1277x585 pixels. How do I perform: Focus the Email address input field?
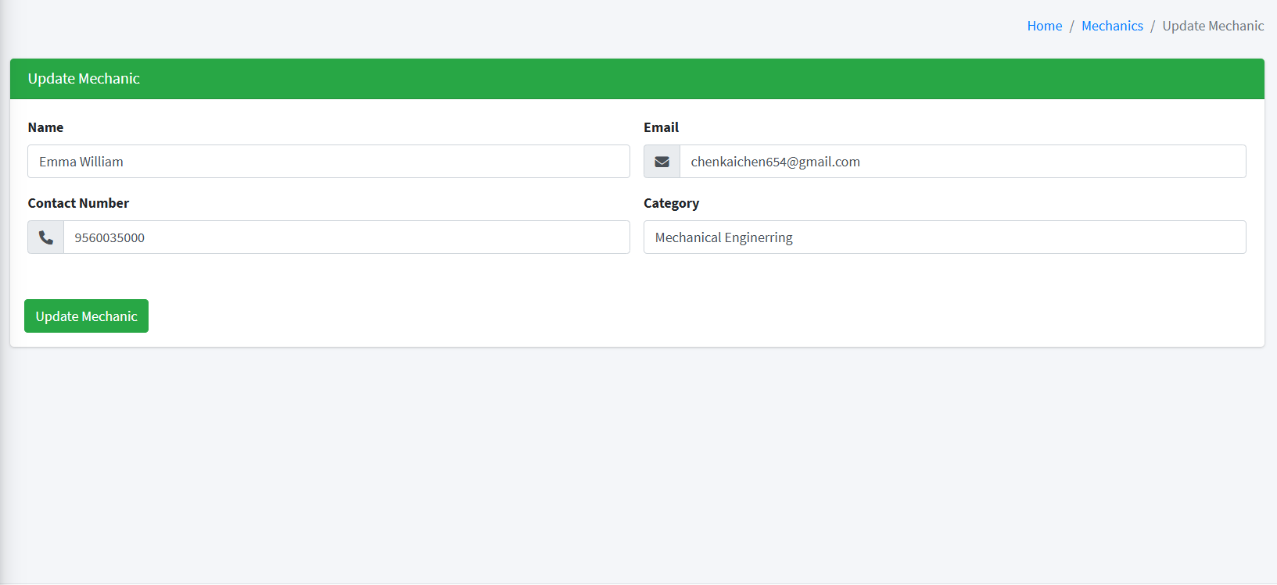pyautogui.click(x=962, y=162)
